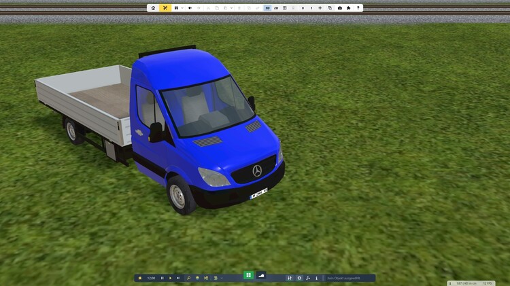The width and height of the screenshot is (510, 286).
Task: Cut selection with the scissors icon
Action: (x=208, y=7)
